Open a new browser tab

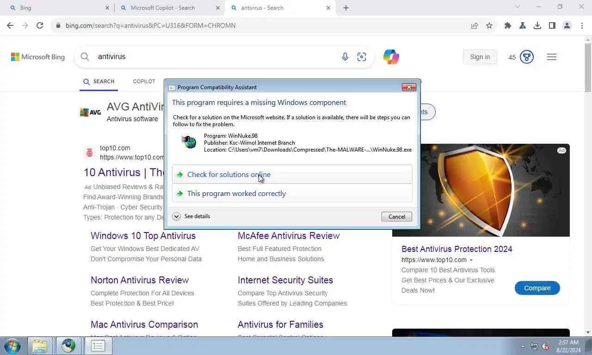[x=346, y=8]
